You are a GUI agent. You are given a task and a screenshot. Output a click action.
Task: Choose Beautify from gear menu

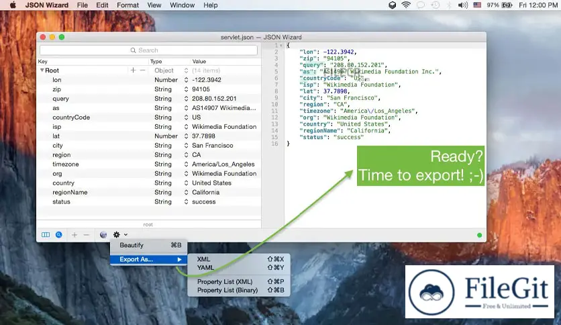pos(148,245)
